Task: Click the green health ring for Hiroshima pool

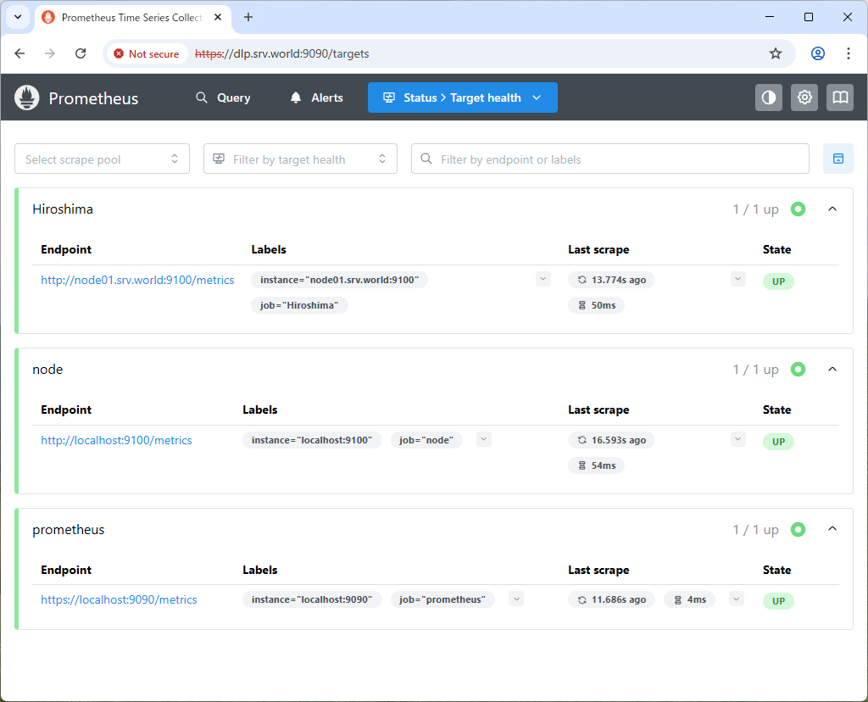Action: (x=798, y=209)
